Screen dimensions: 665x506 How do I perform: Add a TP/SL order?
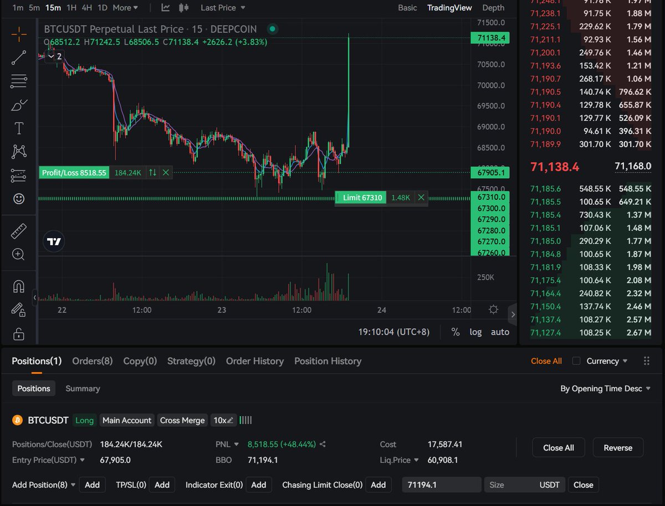162,485
